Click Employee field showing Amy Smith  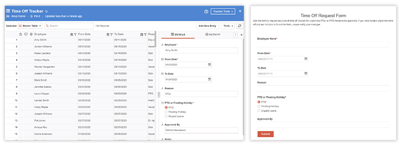(x=201, y=50)
